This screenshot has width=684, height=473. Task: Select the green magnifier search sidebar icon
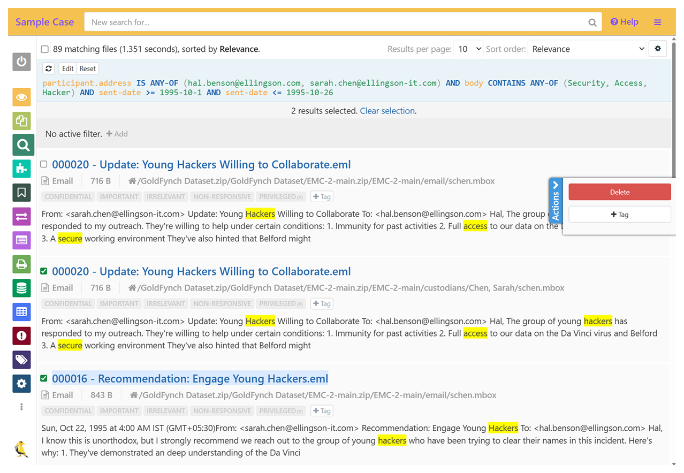(22, 145)
